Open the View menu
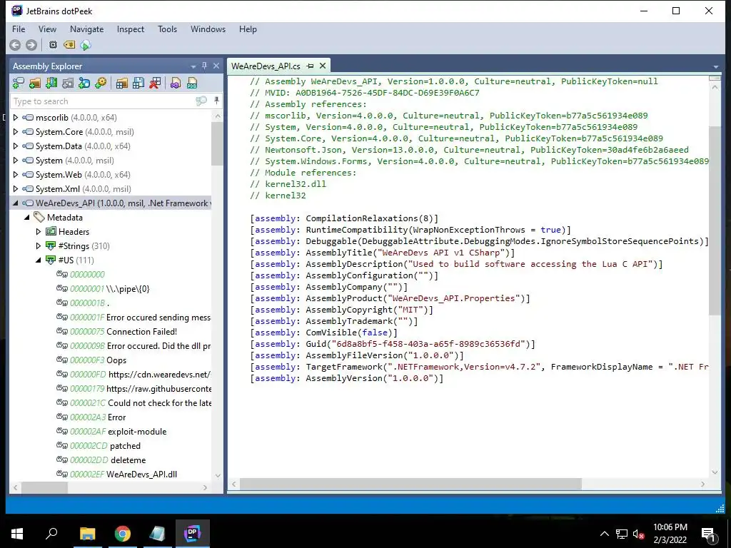731x548 pixels. (47, 29)
